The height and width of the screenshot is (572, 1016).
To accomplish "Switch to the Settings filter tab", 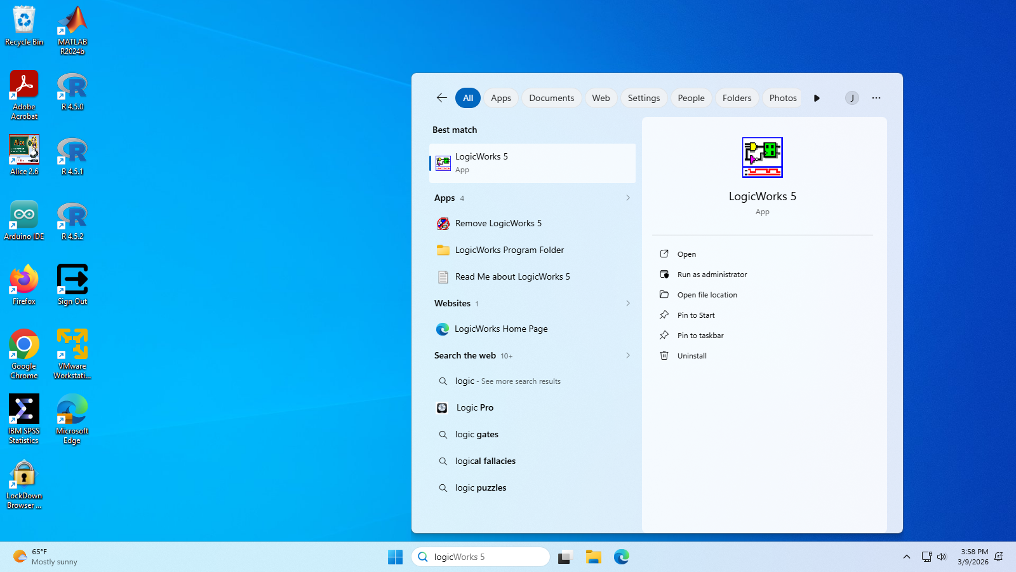I will (x=644, y=98).
